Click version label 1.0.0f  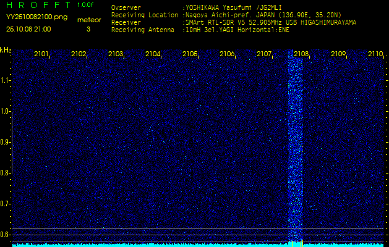(85, 5)
